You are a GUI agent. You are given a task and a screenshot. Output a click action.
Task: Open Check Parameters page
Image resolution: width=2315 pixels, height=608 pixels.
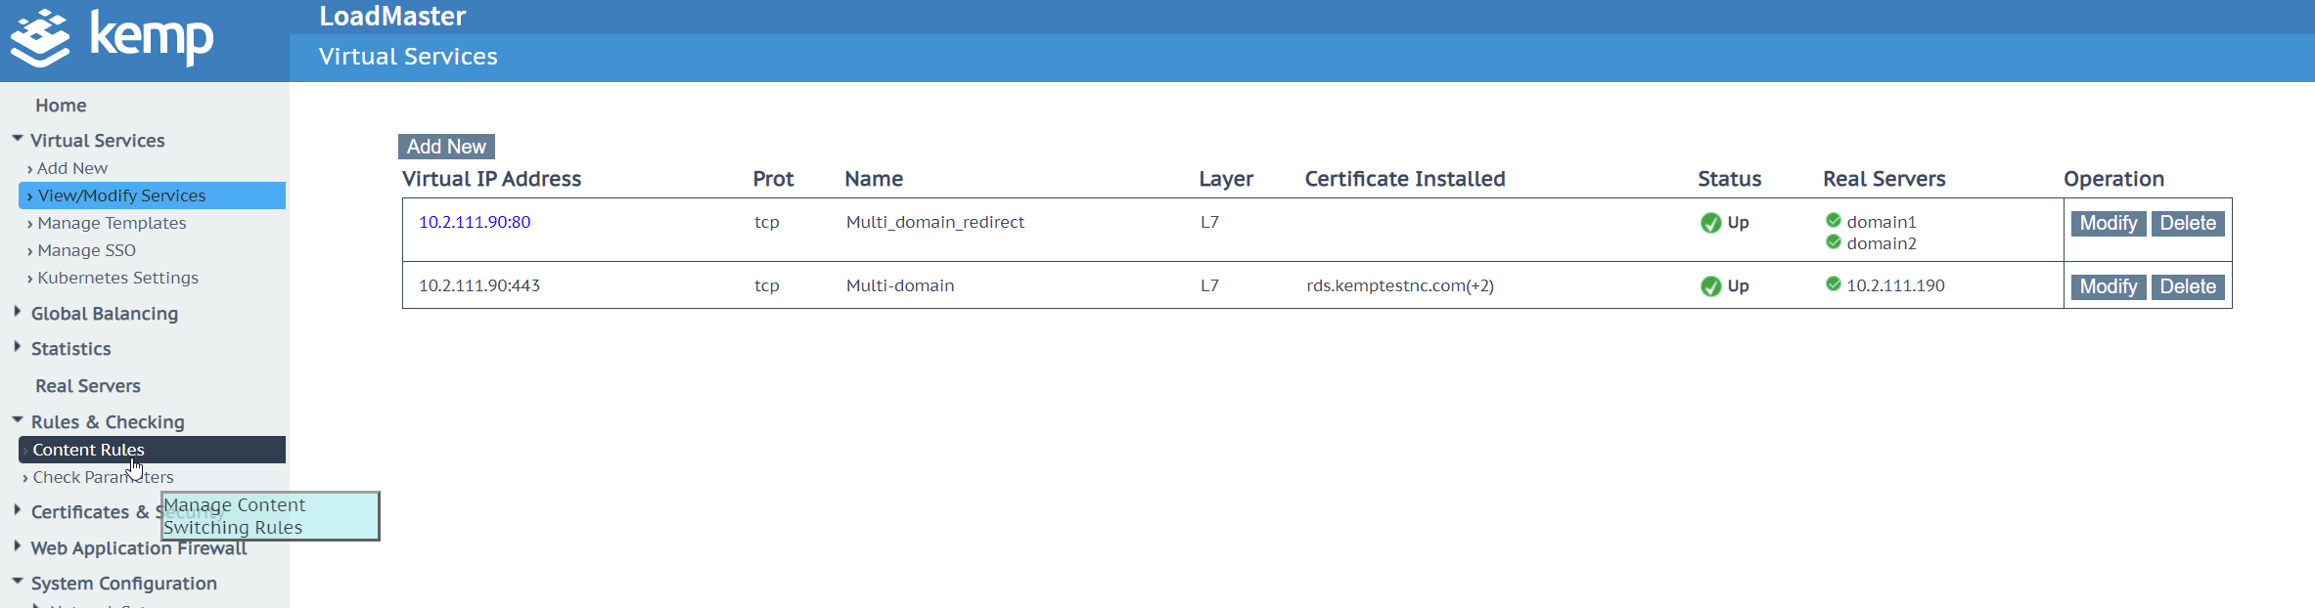click(103, 477)
